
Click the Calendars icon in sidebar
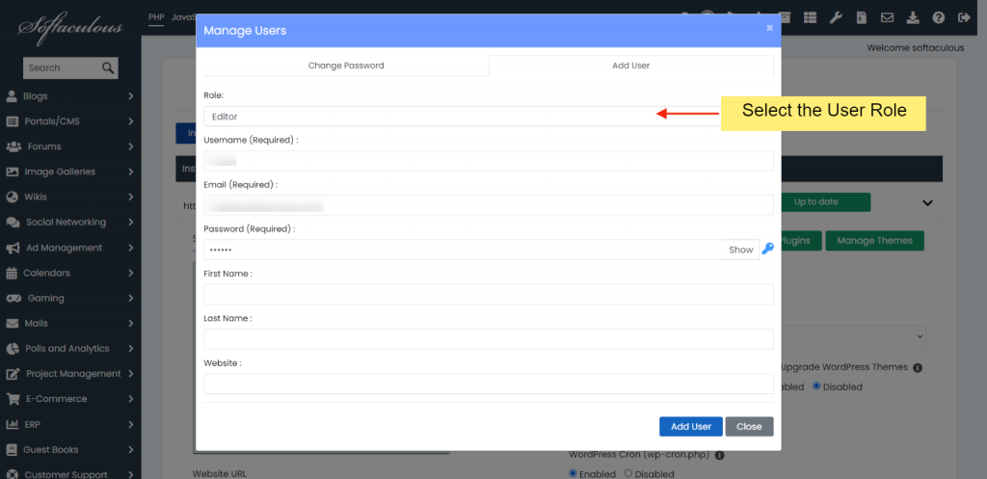[12, 273]
